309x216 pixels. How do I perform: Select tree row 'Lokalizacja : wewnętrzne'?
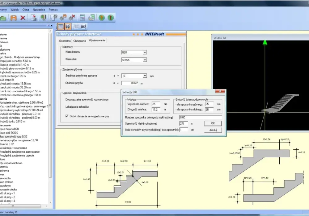pos(13,148)
